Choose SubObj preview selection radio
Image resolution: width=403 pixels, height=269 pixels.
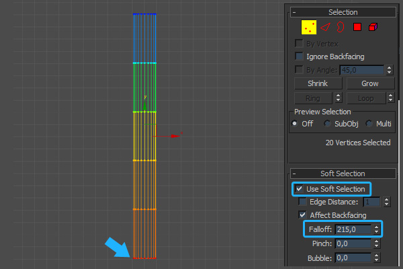pyautogui.click(x=328, y=124)
